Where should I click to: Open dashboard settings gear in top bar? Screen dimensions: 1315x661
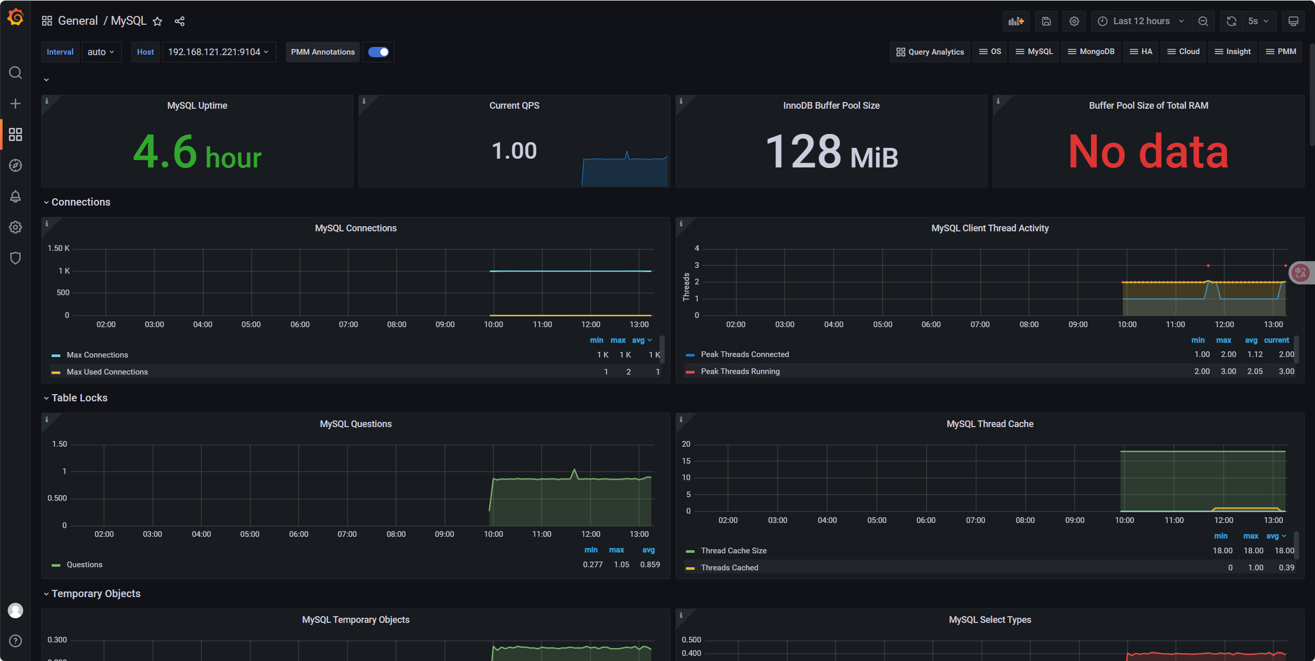click(x=1074, y=21)
